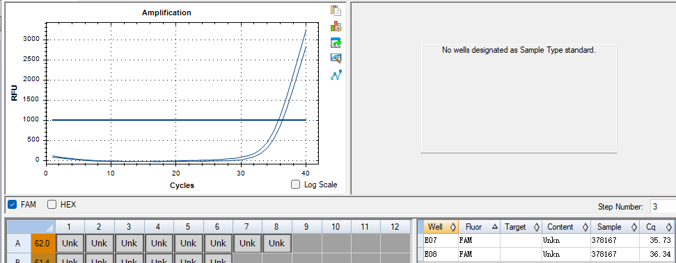Viewport: 676px width, 263px height.
Task: Sort results by the Target column header
Action: 521,227
